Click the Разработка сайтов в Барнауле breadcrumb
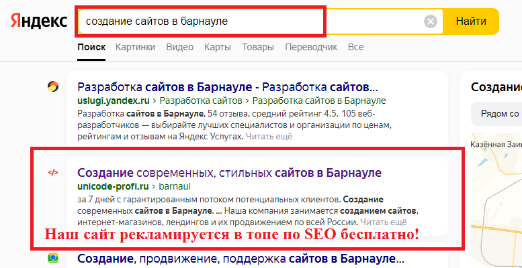 click(x=319, y=100)
